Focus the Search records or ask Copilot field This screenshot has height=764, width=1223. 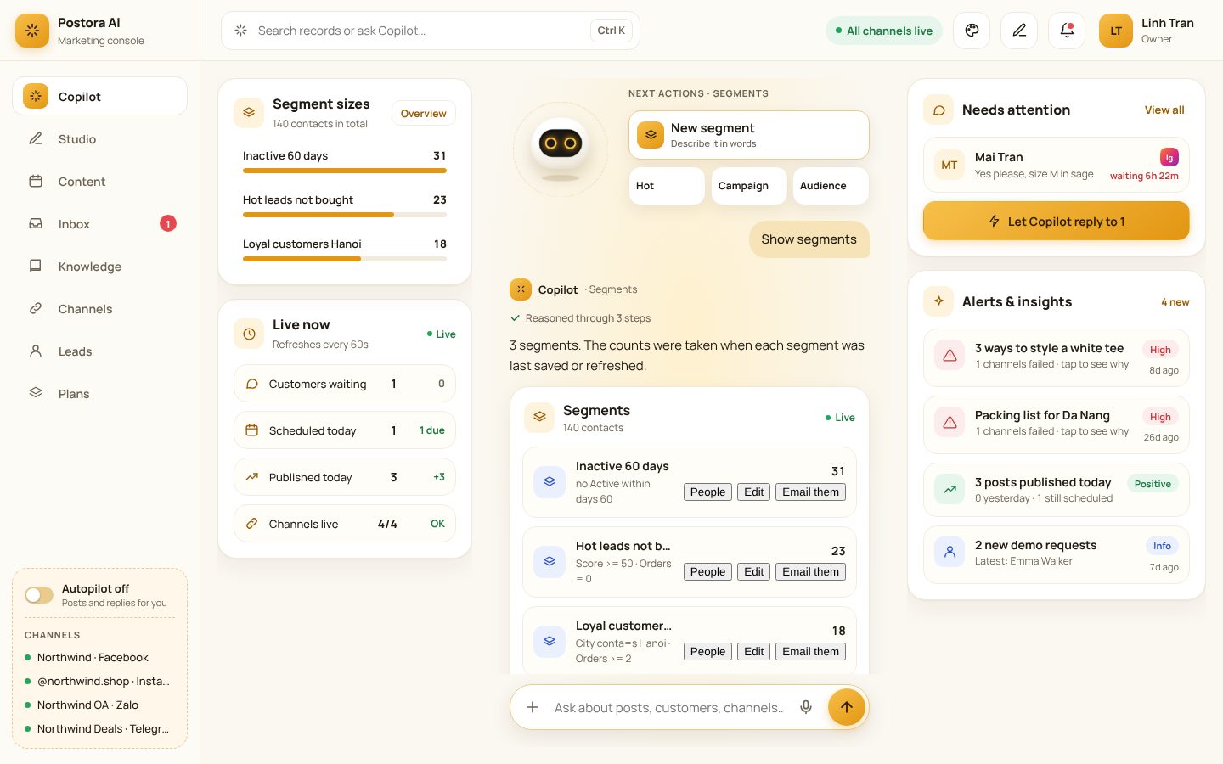pyautogui.click(x=430, y=31)
